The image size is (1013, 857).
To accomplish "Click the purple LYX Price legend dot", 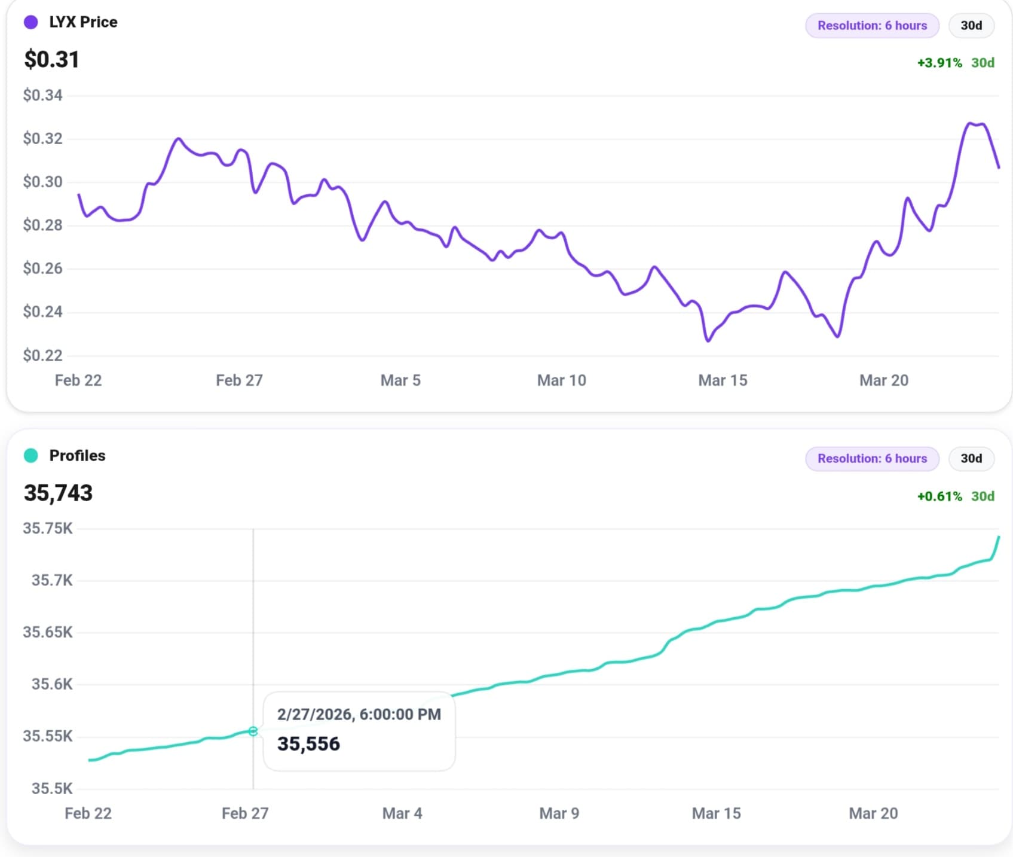I will (x=31, y=23).
